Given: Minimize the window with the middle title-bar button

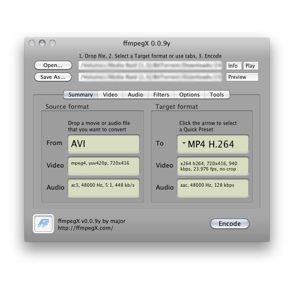Looking at the screenshot, I should 42,43.
